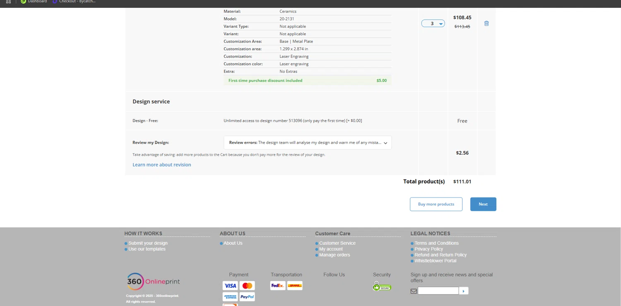Click the $5.00 discount amount
The image size is (621, 306).
(x=382, y=81)
